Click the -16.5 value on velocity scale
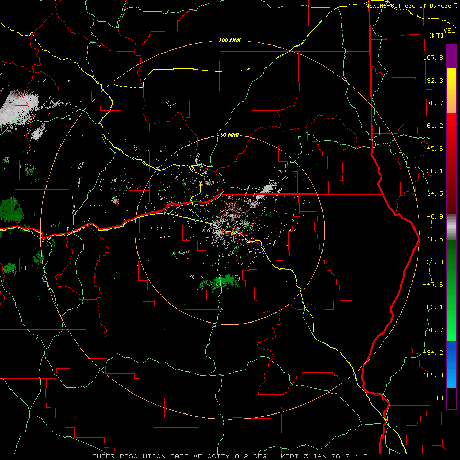 pos(433,239)
